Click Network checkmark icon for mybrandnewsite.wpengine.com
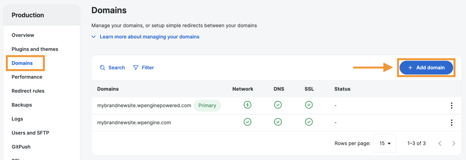This screenshot has height=160, width=466. [x=247, y=122]
